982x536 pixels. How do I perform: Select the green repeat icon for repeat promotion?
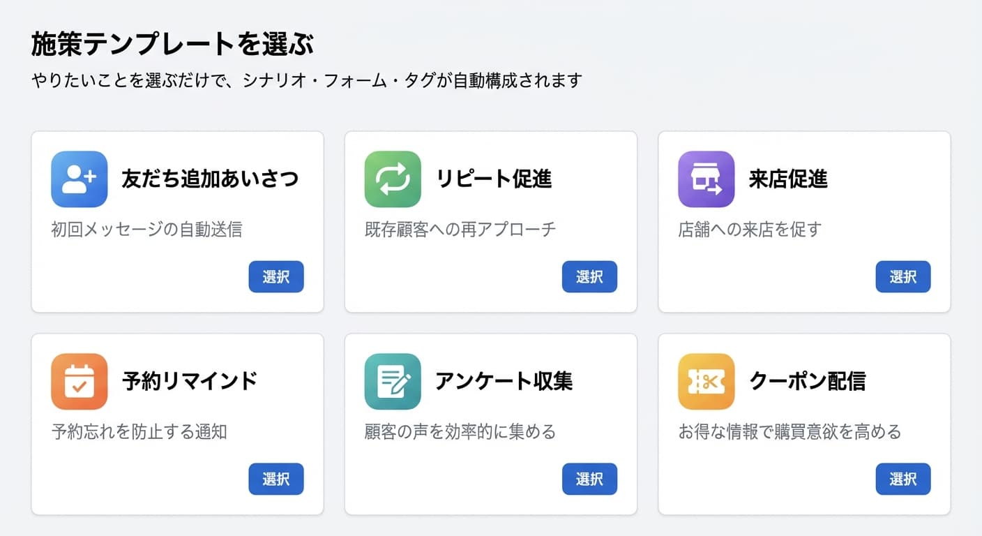[393, 179]
